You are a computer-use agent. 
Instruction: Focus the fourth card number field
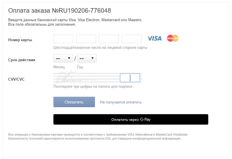(131, 39)
